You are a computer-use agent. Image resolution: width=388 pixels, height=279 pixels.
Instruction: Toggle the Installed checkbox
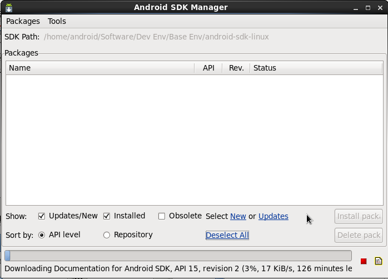tap(107, 216)
